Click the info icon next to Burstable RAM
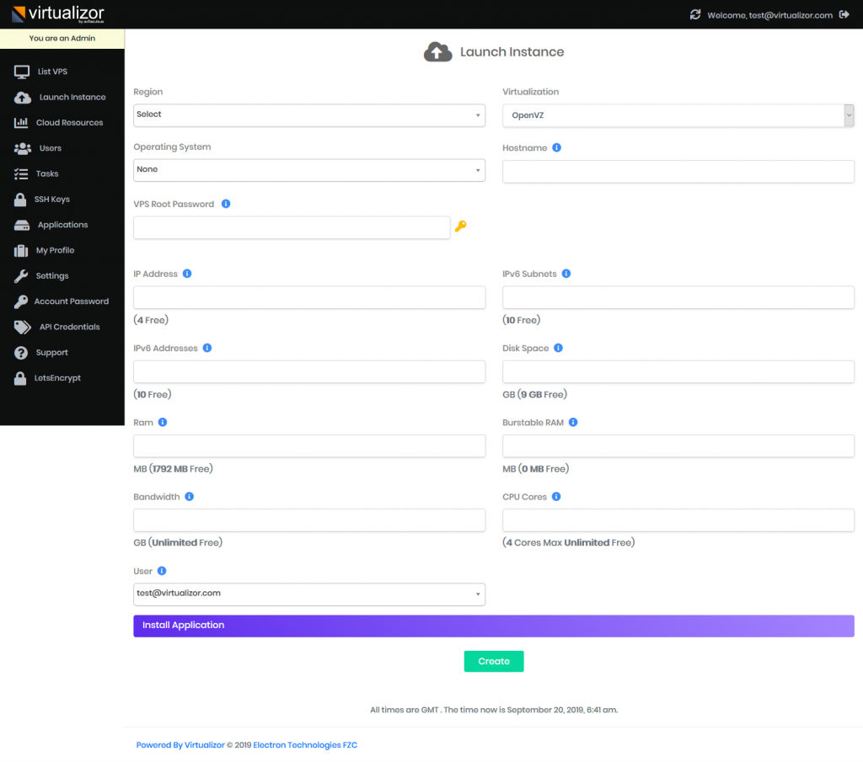The height and width of the screenshot is (762, 863). (573, 422)
